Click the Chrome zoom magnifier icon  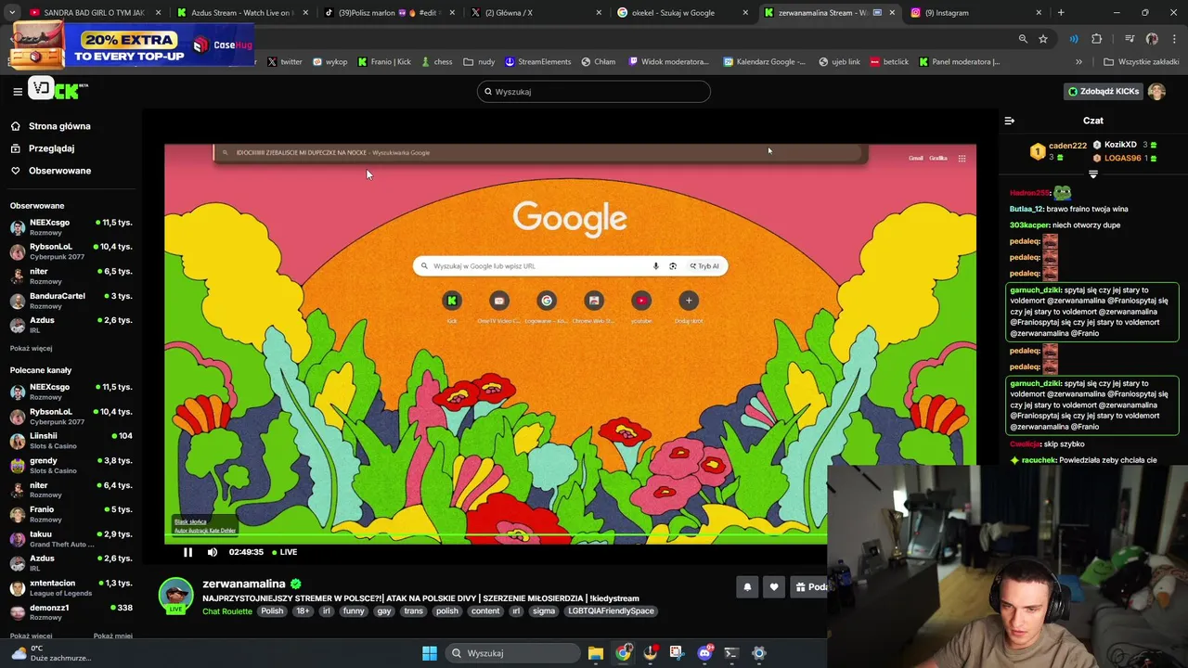point(1023,39)
